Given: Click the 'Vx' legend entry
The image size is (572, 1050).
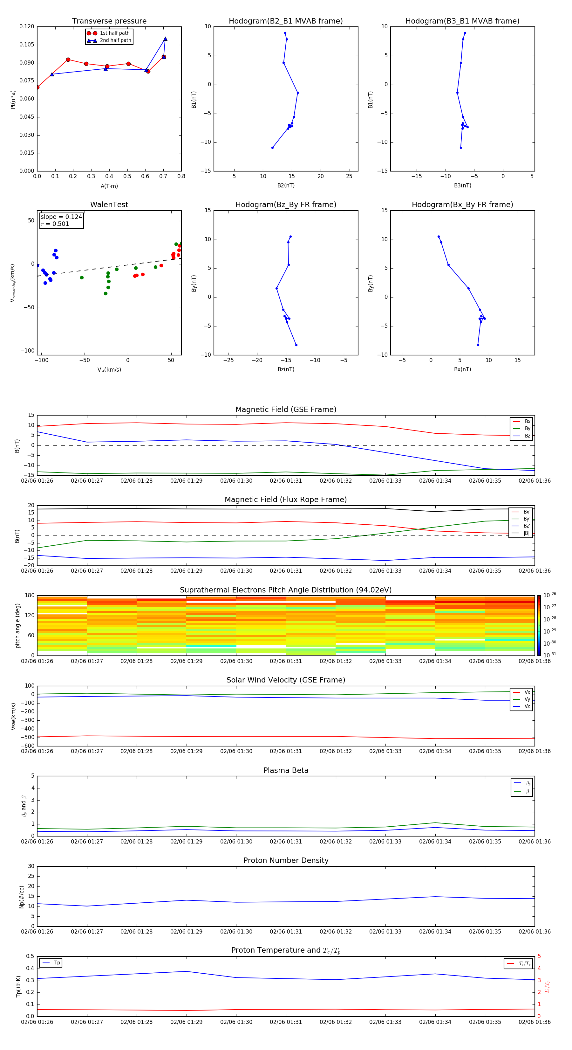Looking at the screenshot, I should (x=521, y=692).
